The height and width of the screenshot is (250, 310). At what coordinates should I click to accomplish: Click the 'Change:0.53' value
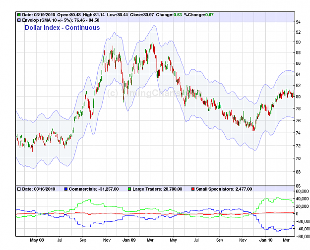tap(169, 15)
